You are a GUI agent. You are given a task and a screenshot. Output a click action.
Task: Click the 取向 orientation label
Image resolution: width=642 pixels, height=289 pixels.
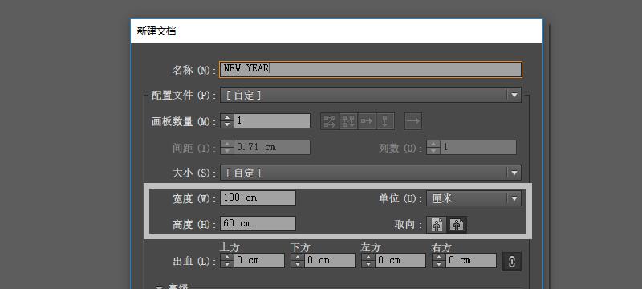click(408, 224)
